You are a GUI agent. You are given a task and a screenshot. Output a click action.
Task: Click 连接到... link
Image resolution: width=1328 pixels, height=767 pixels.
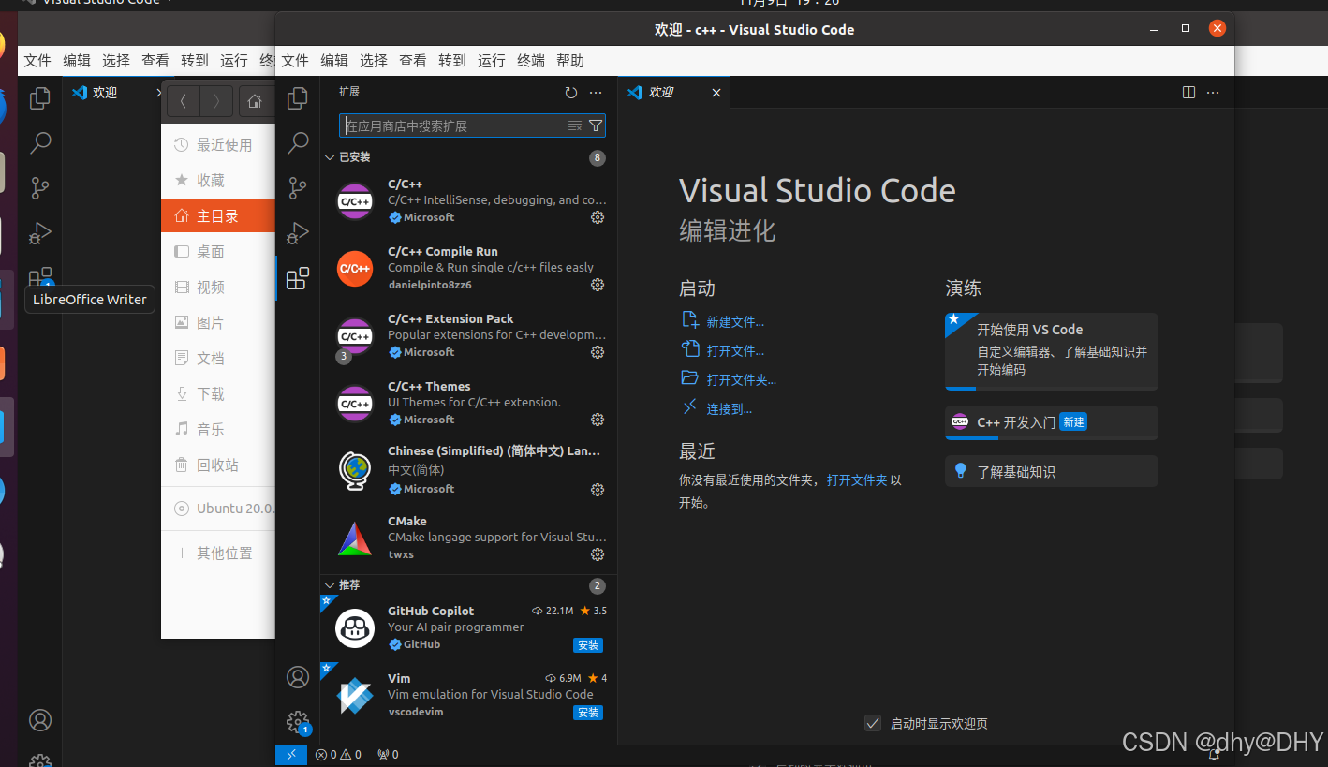(730, 409)
